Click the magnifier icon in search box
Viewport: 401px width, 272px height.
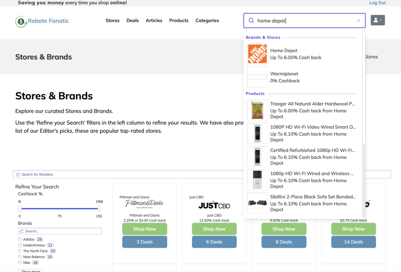[251, 20]
